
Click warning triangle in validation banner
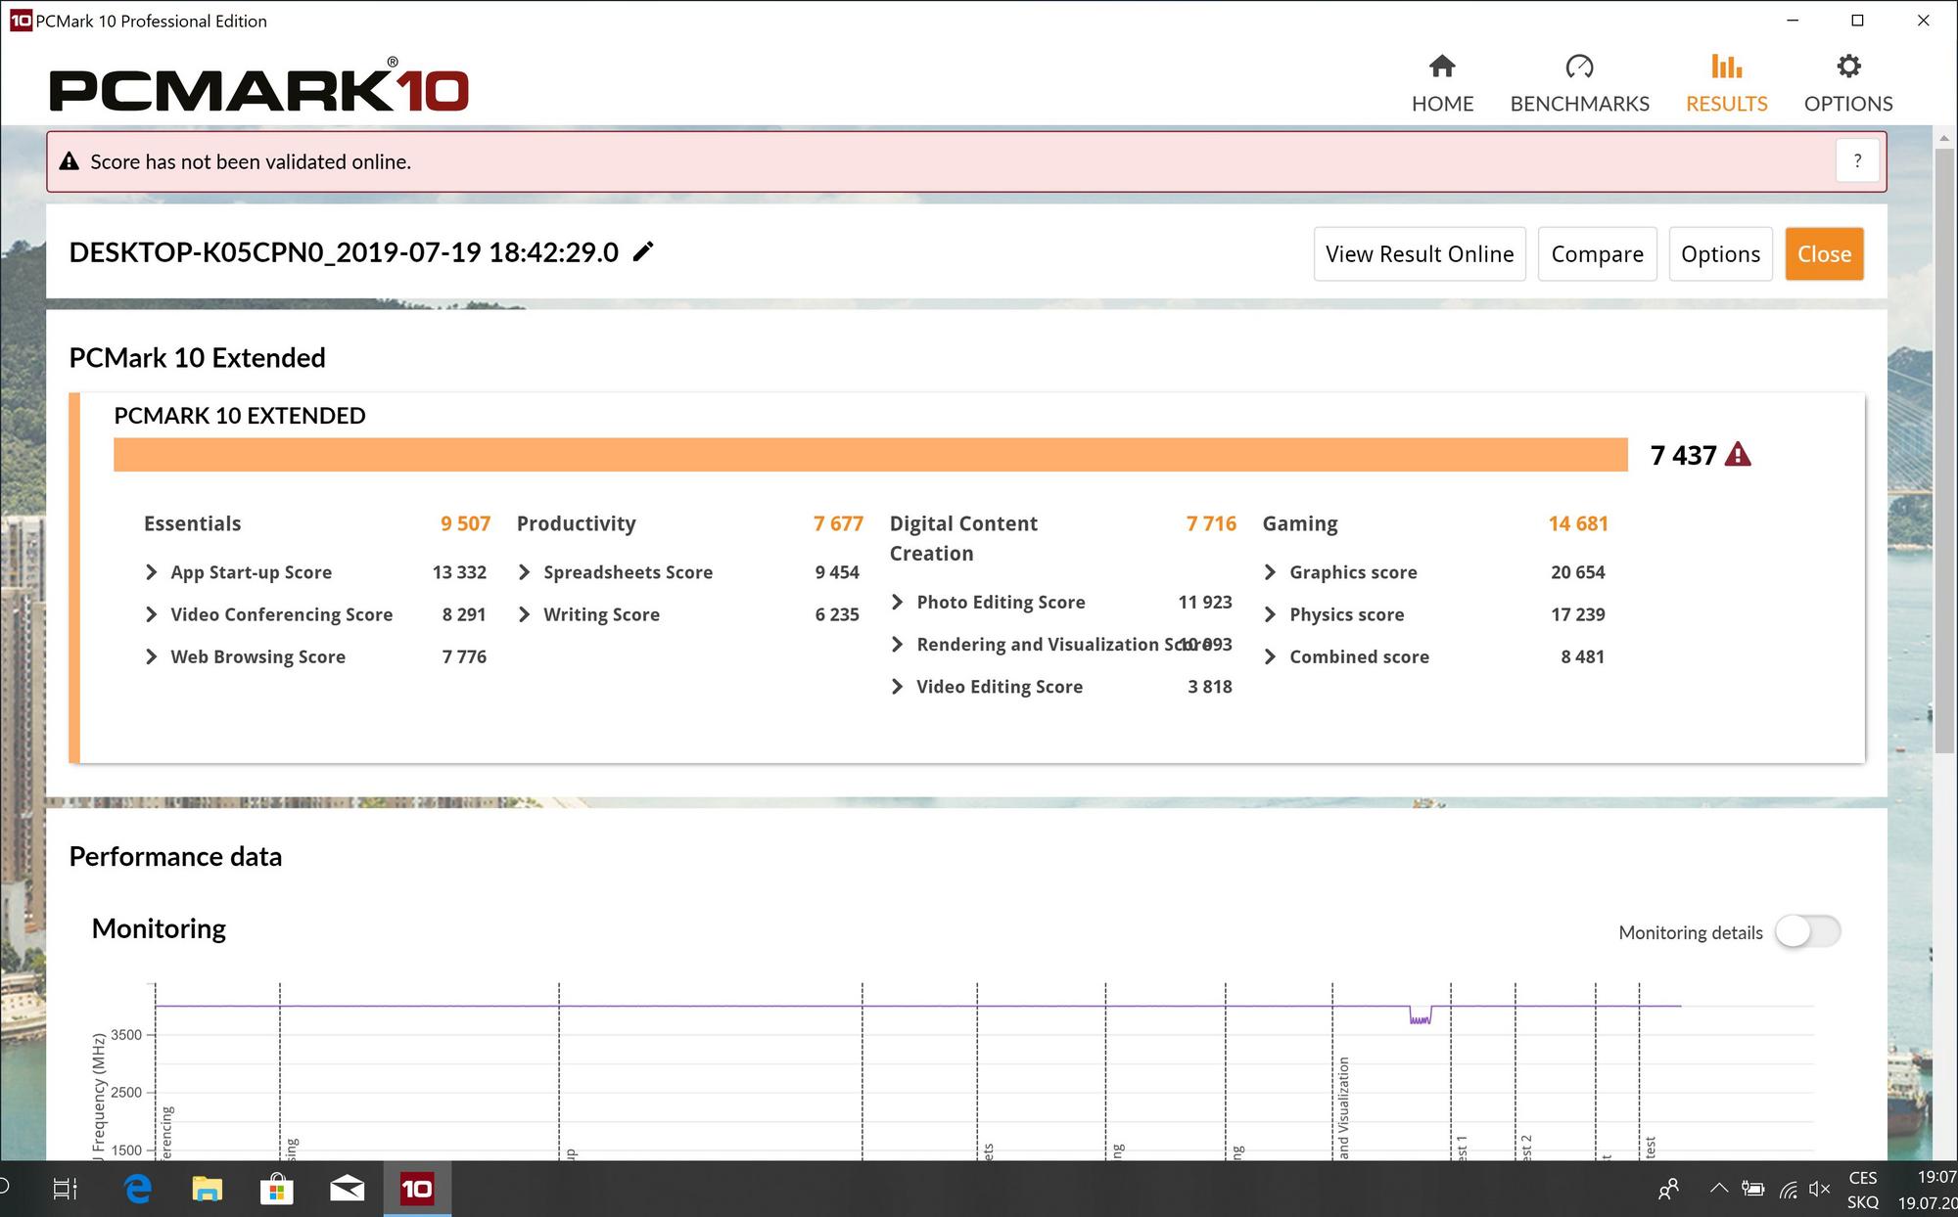coord(69,161)
